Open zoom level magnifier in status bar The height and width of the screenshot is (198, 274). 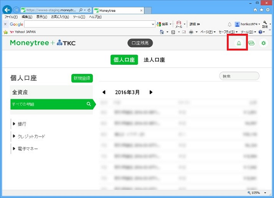coord(249,193)
